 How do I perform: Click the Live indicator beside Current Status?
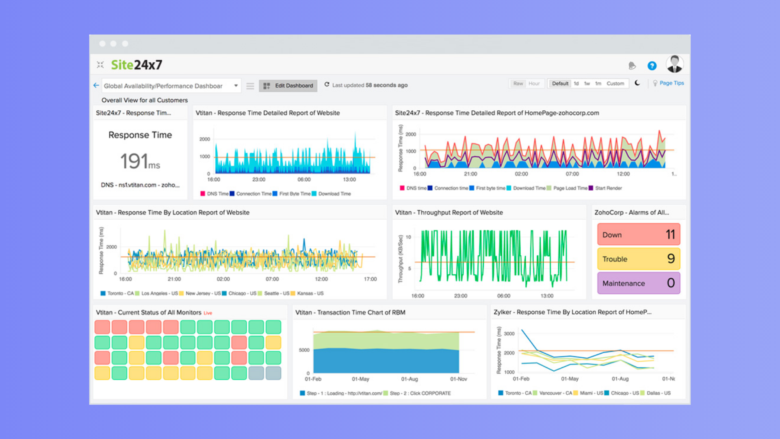pos(208,313)
